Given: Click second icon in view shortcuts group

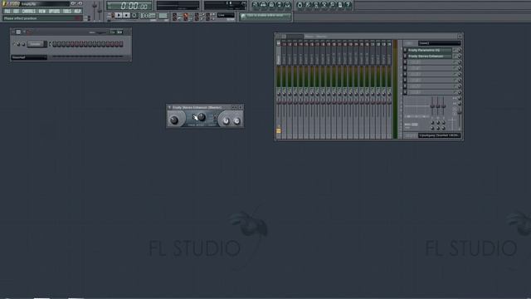Looking at the screenshot, I should (264, 5).
